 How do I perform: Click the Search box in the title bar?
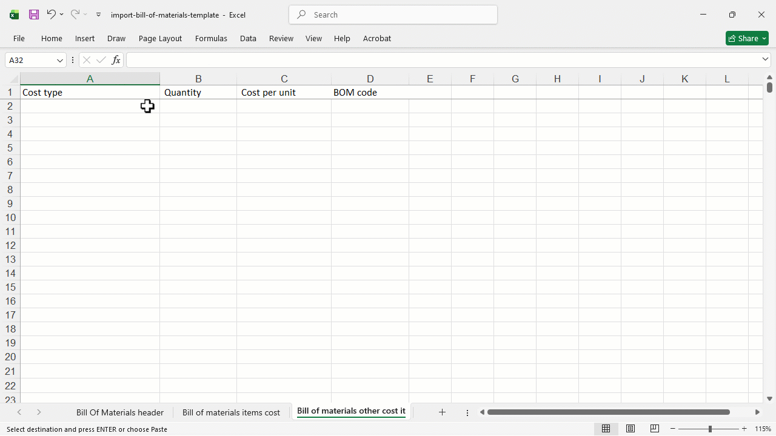(393, 15)
